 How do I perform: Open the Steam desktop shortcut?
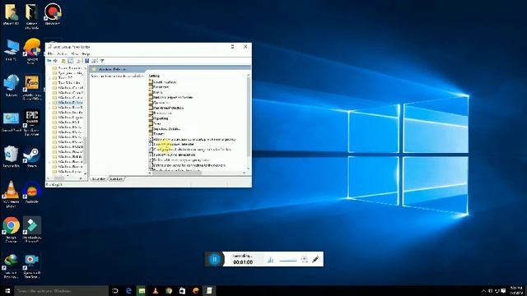click(32, 157)
